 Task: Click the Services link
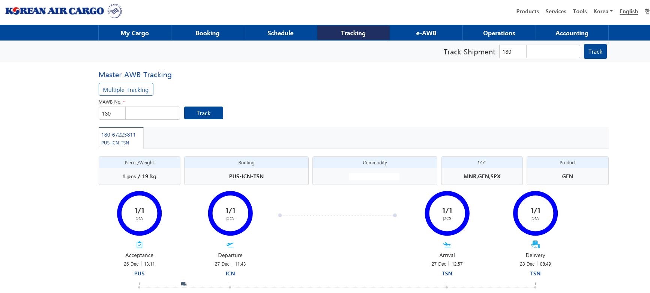tap(556, 11)
